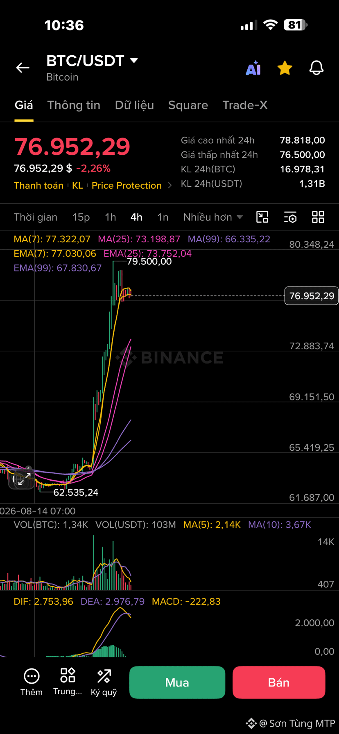The width and height of the screenshot is (339, 734).
Task: Tap the EMA(7) indicator value
Action: (x=55, y=254)
